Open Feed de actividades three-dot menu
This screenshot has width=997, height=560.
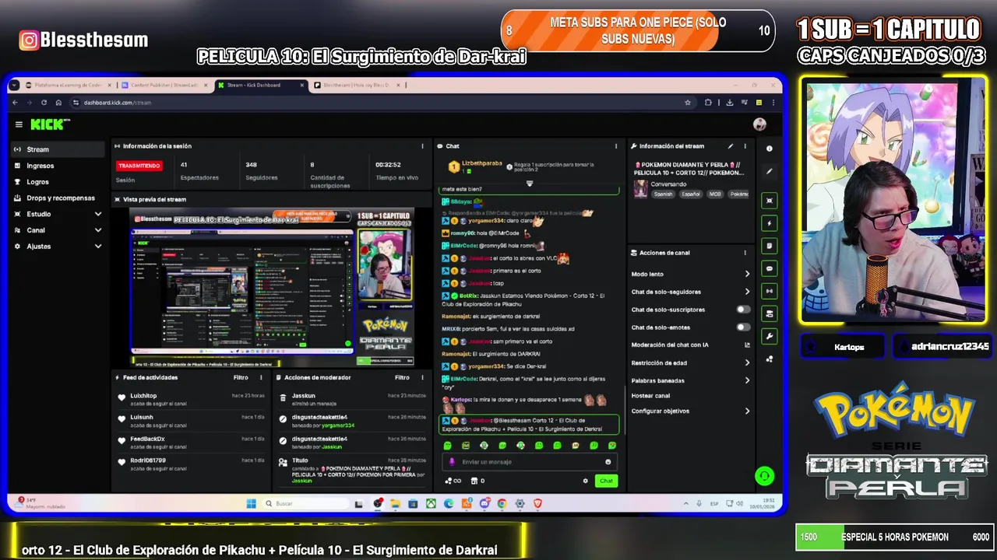[x=262, y=377]
